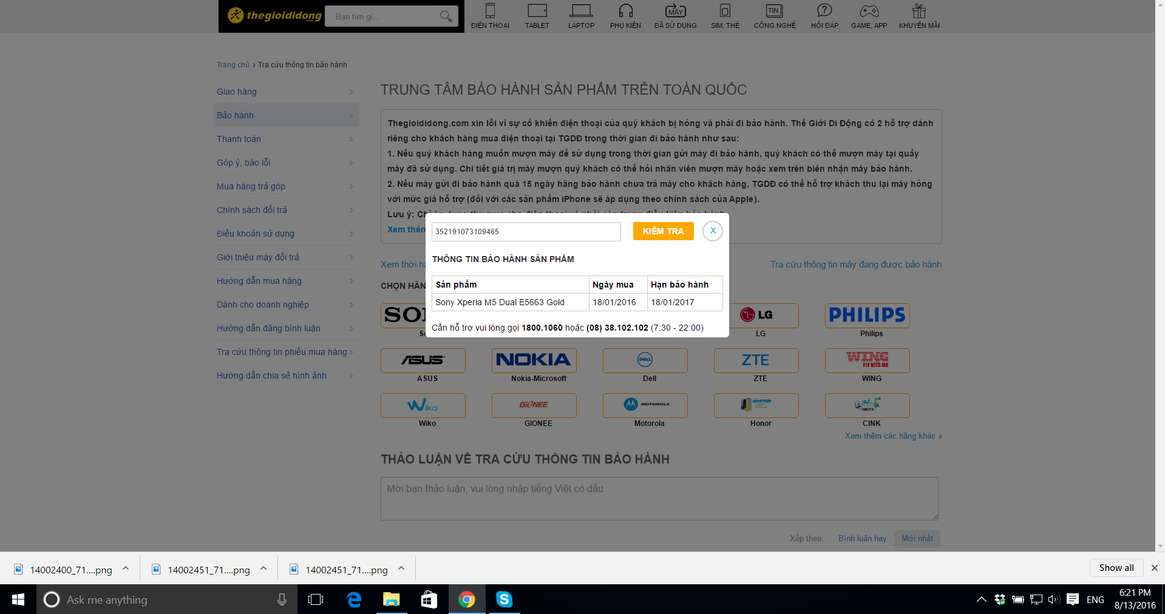
Task: Close the warranty popup with X button
Action: tap(713, 231)
